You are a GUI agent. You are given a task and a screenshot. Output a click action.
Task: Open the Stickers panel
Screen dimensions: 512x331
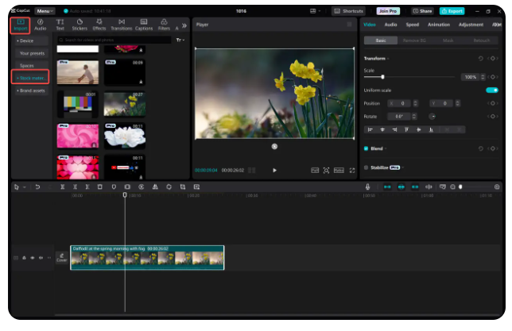tap(80, 24)
